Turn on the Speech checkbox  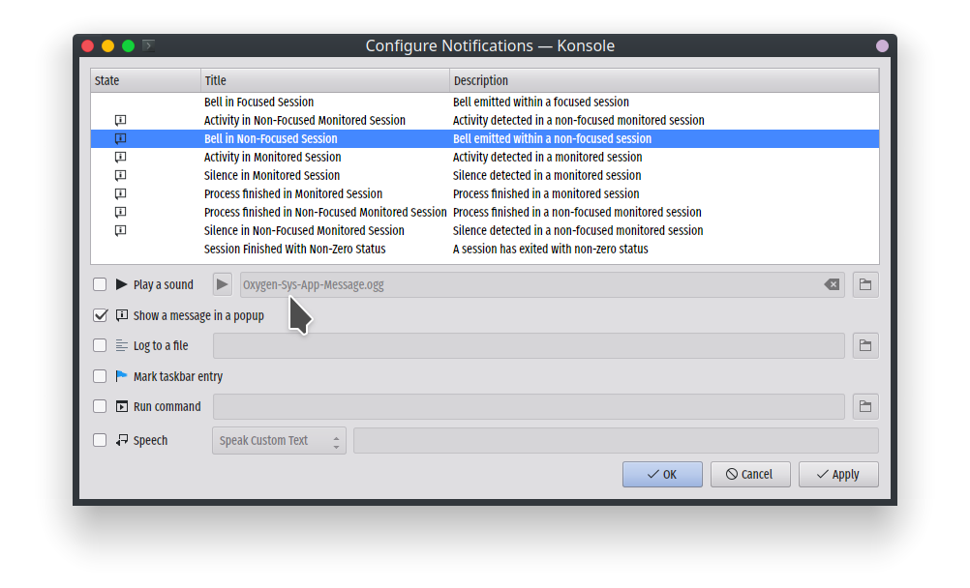coord(100,440)
